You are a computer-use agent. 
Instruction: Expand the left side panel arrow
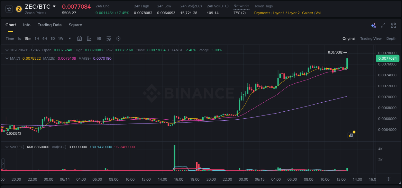click(x=3, y=164)
